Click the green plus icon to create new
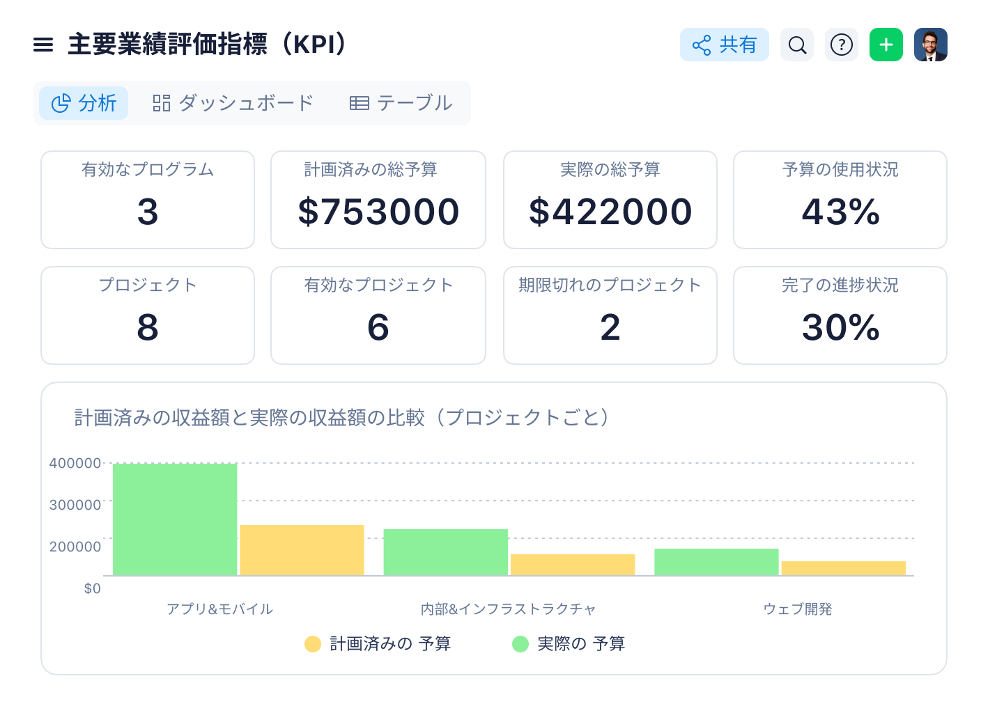The image size is (981, 713). tap(886, 45)
